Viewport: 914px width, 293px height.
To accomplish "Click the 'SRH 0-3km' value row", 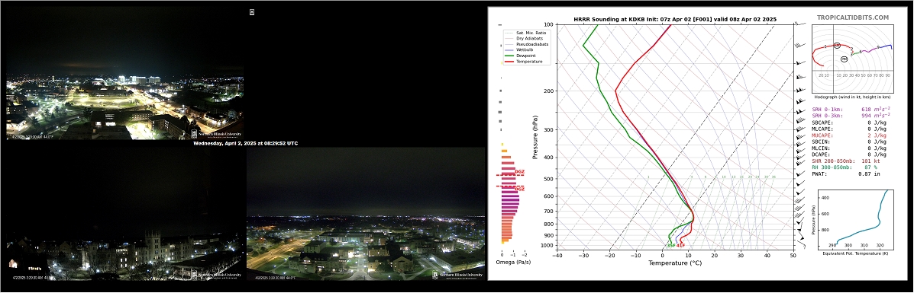I will [x=851, y=116].
